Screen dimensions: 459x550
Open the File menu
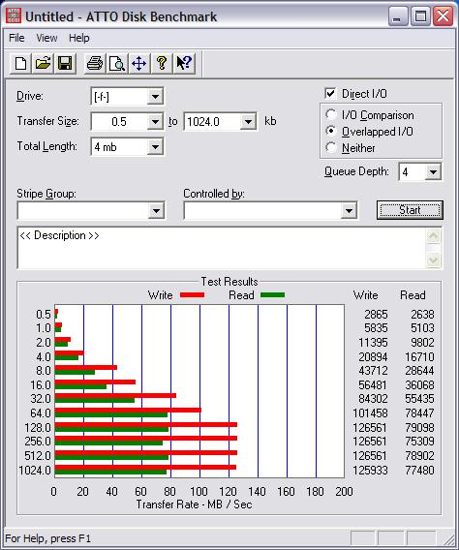coord(16,38)
